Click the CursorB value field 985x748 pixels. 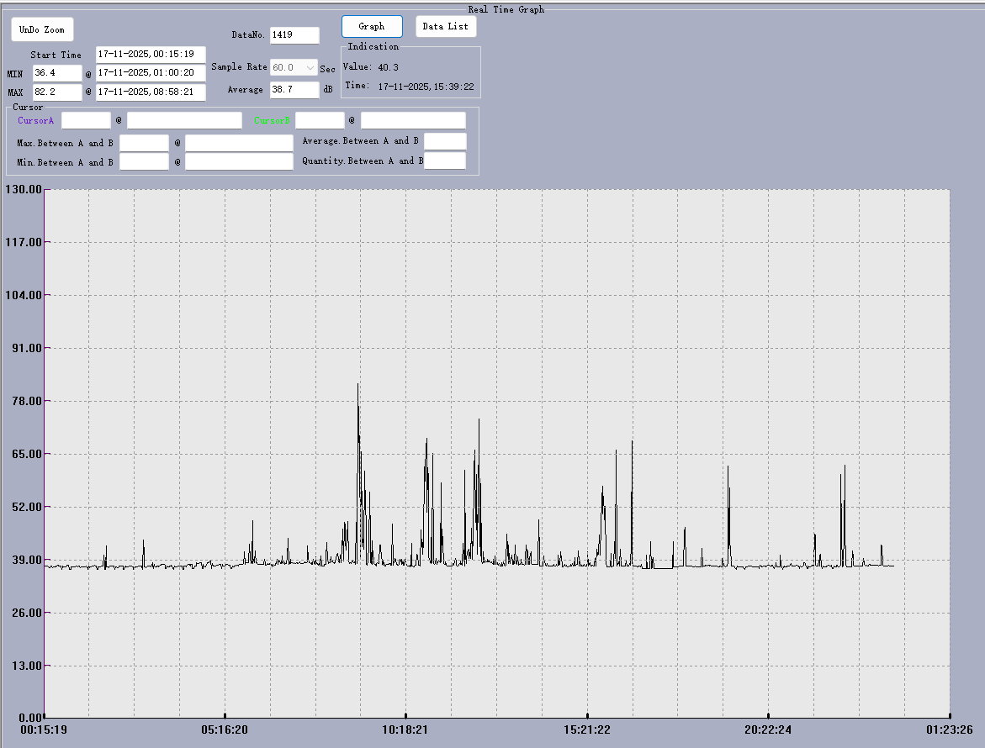click(320, 121)
